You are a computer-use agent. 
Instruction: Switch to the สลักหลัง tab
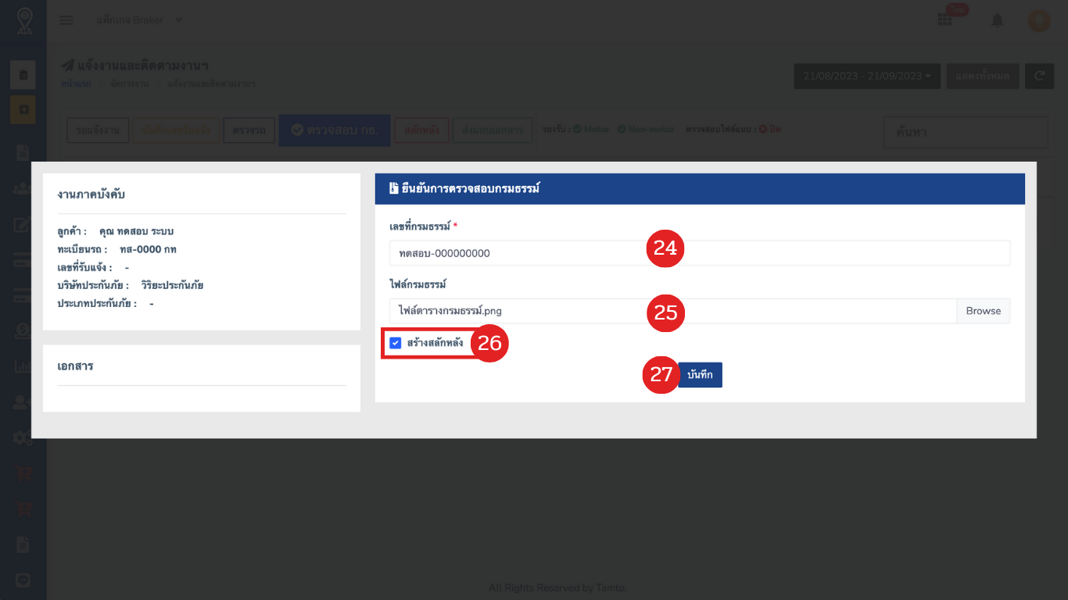(x=422, y=130)
